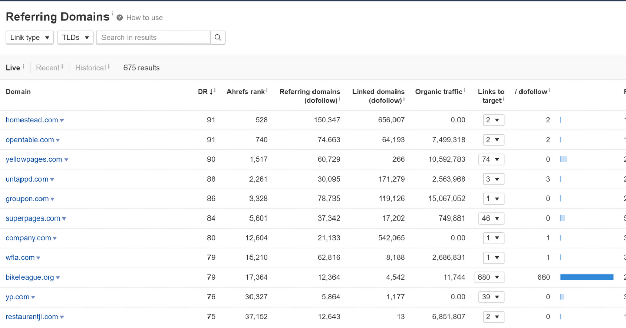Click info icon next to Organic traffic header

pyautogui.click(x=464, y=90)
